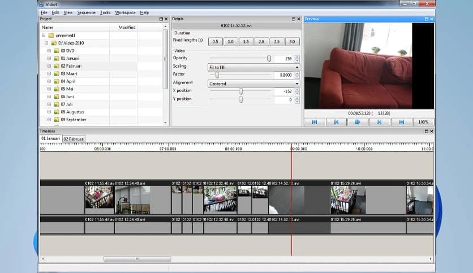Open the Alignment dropdown

253,83
